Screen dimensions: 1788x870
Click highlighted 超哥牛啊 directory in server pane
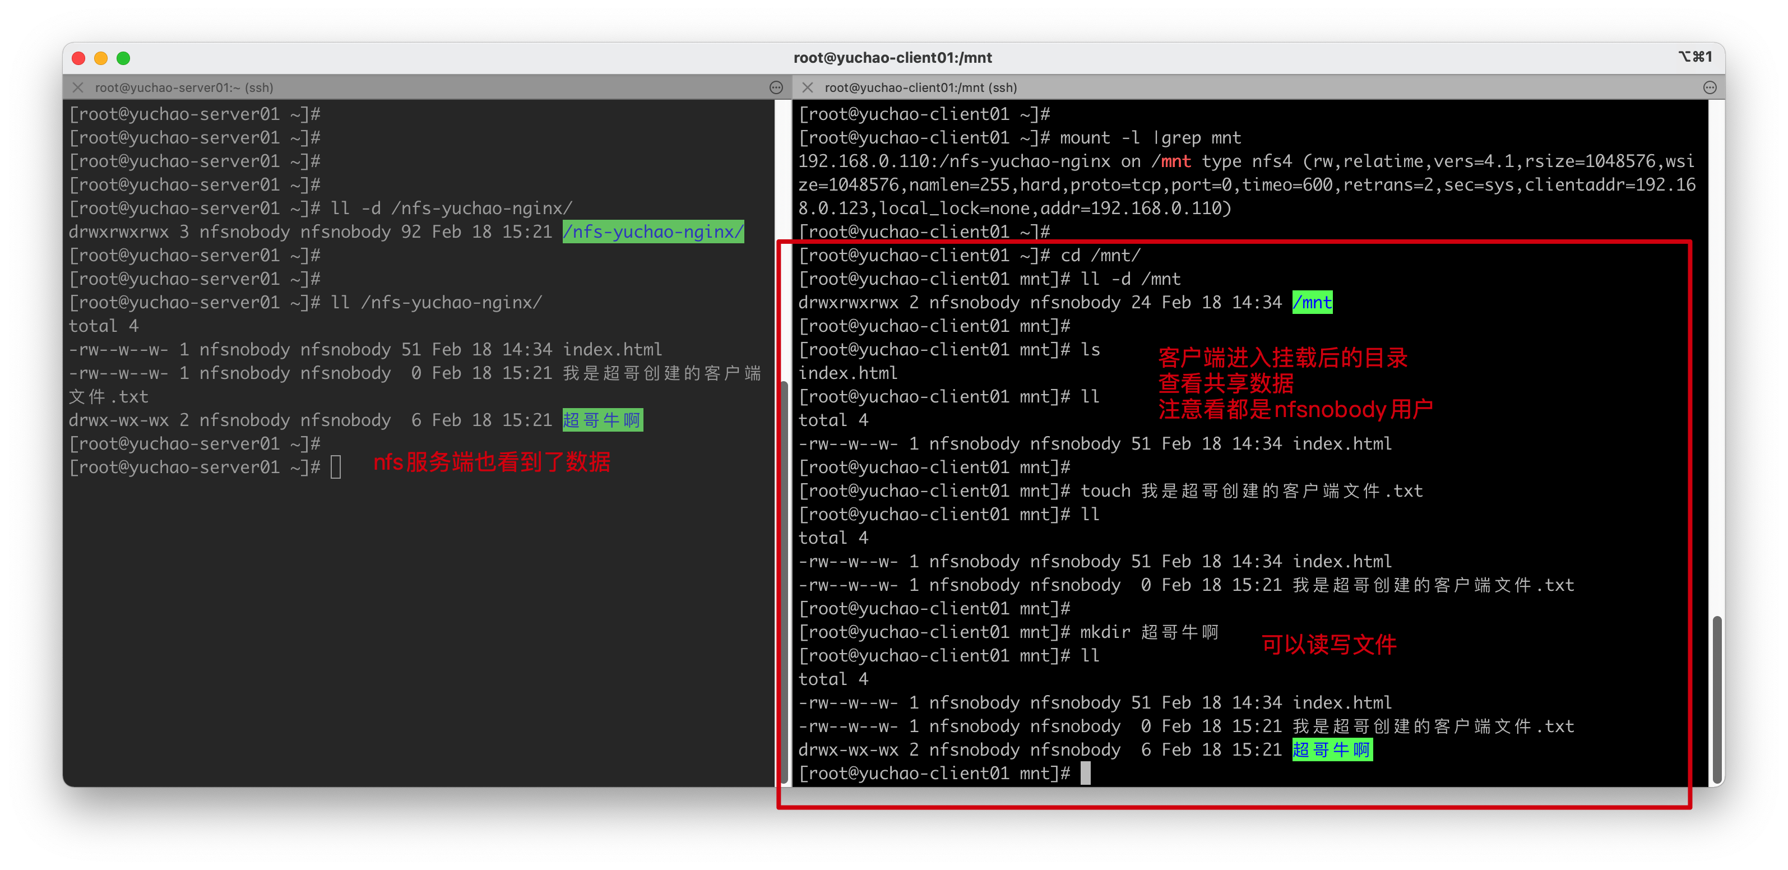602,420
